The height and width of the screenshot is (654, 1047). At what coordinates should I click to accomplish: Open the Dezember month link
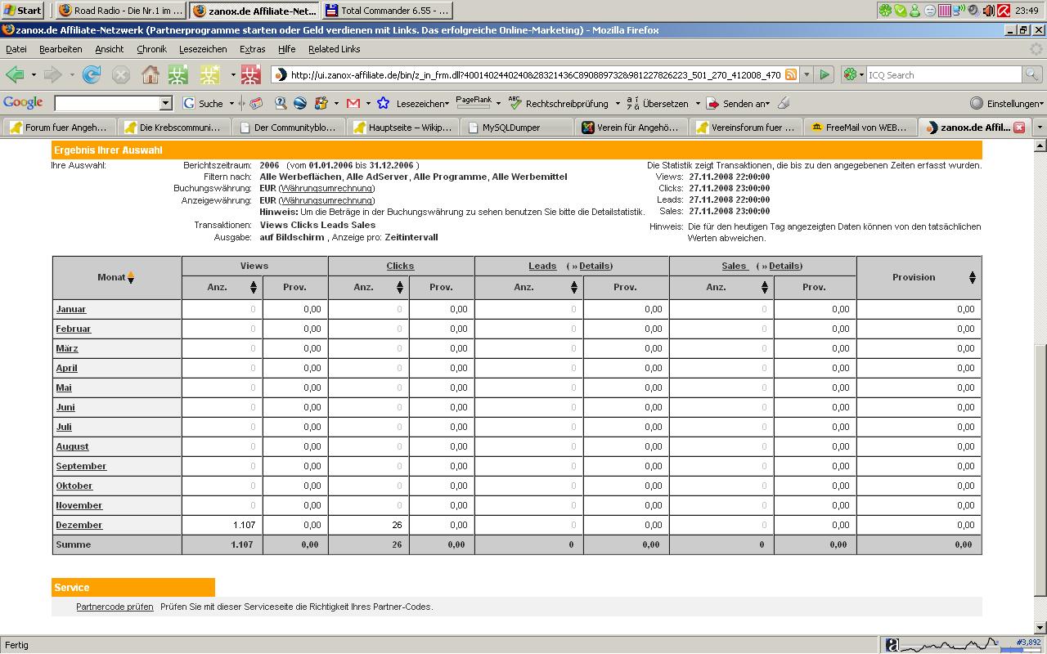pyautogui.click(x=79, y=525)
